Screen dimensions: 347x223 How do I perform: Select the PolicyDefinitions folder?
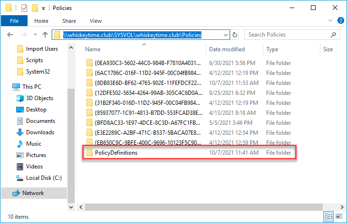189,153
